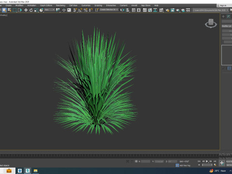The image size is (232, 174).
Task: Open Render Setup icon
Action: [x=167, y=10]
